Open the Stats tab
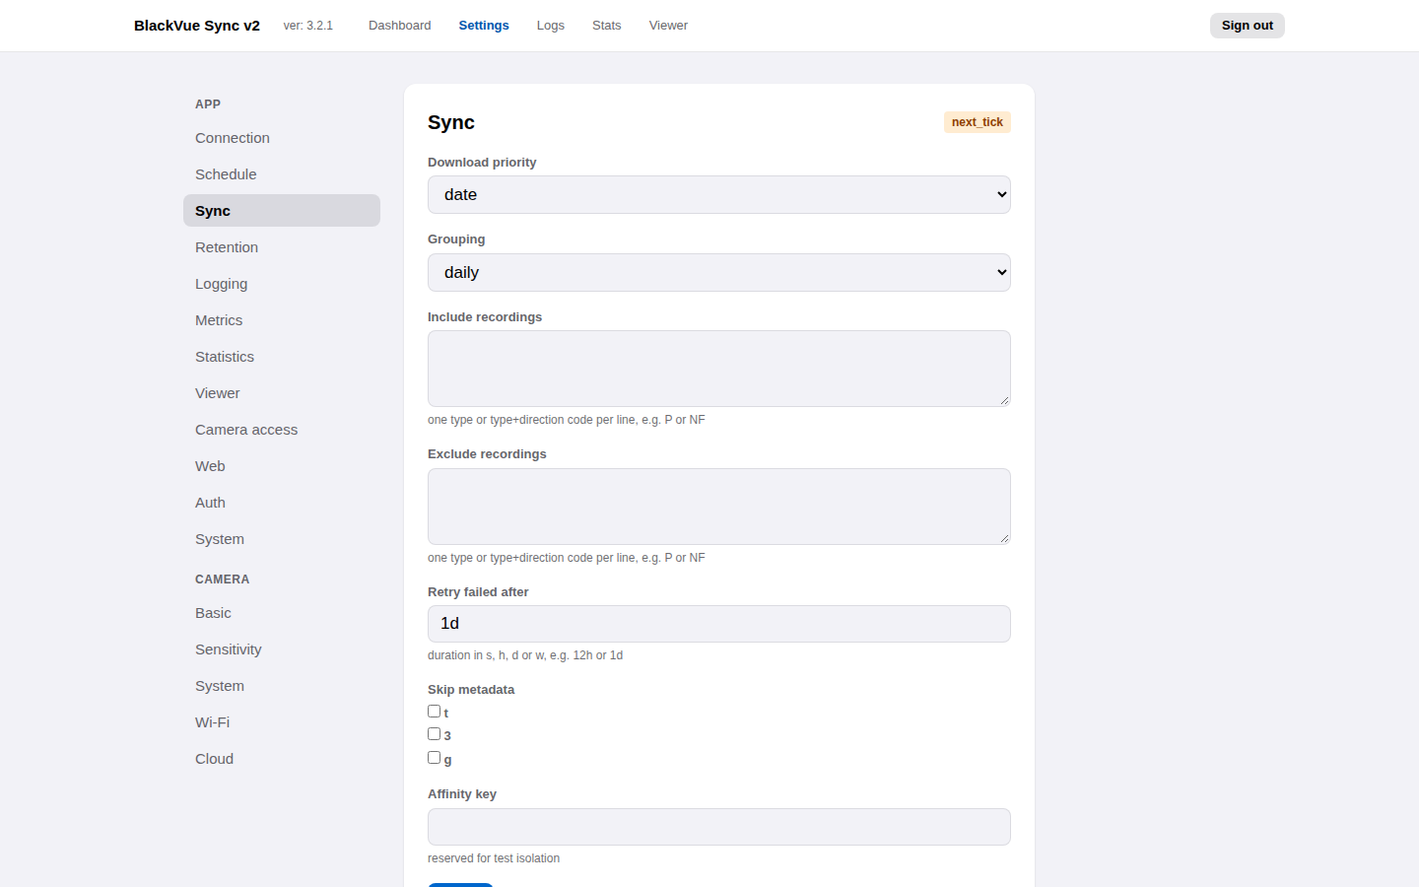Viewport: 1419px width, 887px height. click(x=607, y=26)
